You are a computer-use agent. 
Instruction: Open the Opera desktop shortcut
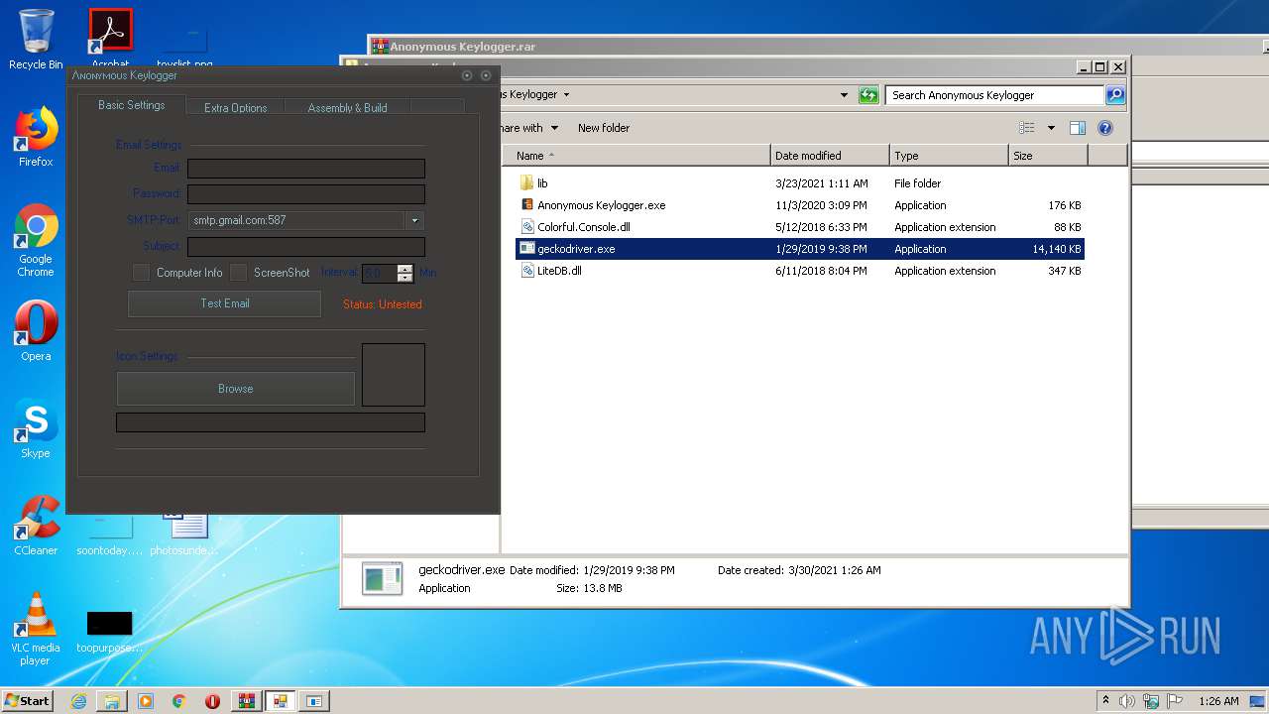pos(36,331)
